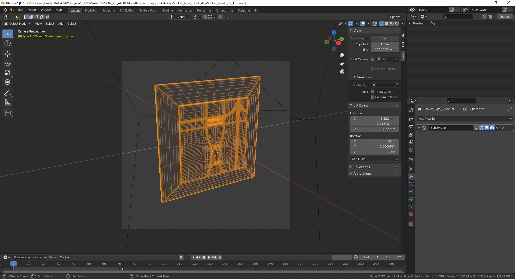Expand the Brushes entry in outliner
This screenshot has width=515, height=279.
coord(410,23)
